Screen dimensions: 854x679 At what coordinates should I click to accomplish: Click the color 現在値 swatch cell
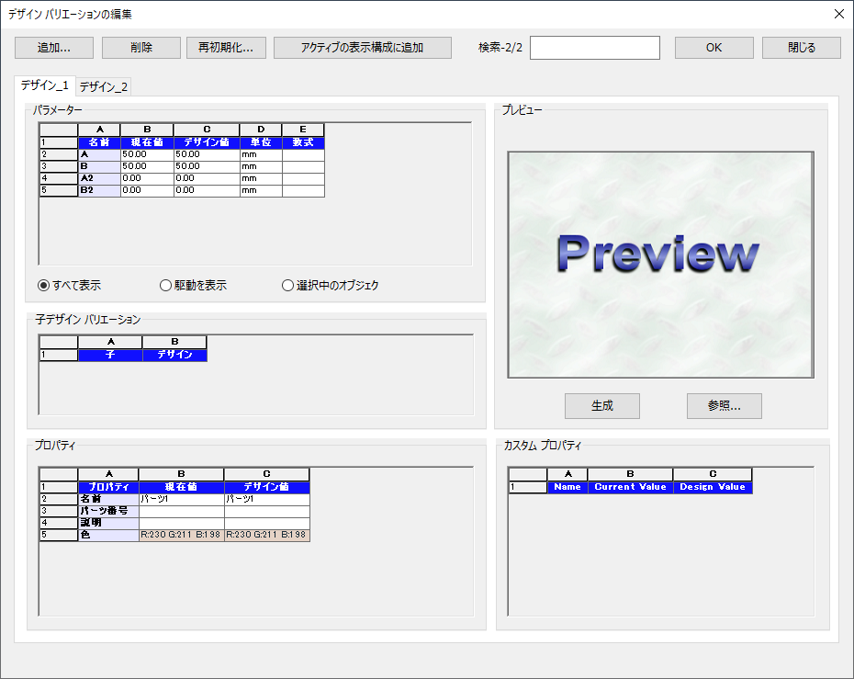pyautogui.click(x=181, y=535)
